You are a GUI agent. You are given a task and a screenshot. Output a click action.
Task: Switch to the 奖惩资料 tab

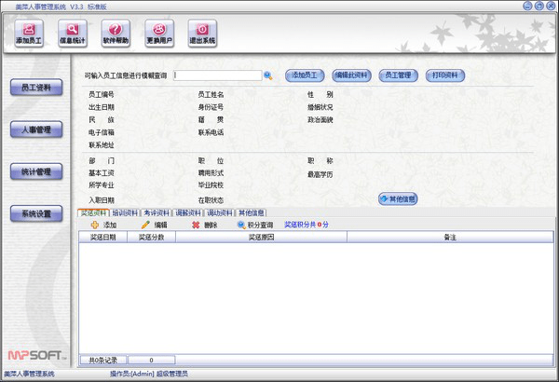click(x=93, y=213)
